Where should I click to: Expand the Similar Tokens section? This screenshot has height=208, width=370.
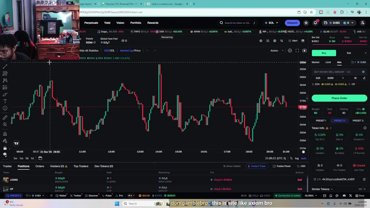pyautogui.click(x=322, y=189)
